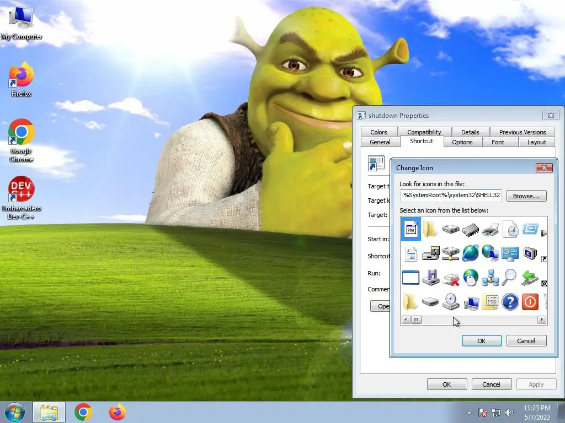
Task: Click the taskbar clock showing 11:23 PM
Action: coord(537,413)
